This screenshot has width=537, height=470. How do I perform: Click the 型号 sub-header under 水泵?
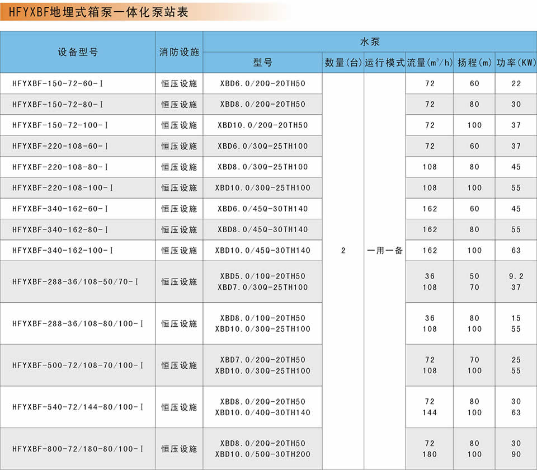pyautogui.click(x=262, y=63)
